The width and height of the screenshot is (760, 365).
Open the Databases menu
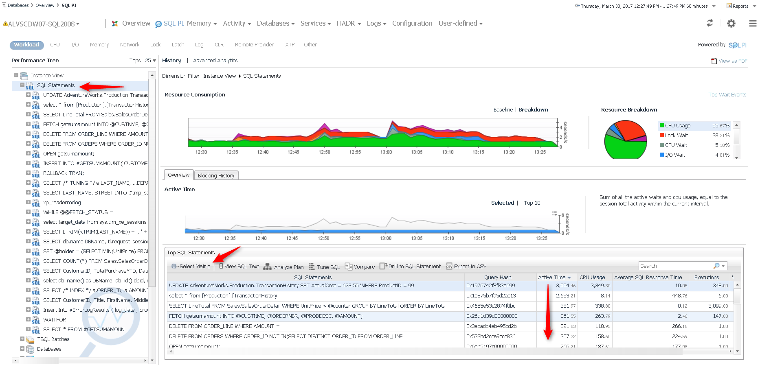tap(275, 24)
